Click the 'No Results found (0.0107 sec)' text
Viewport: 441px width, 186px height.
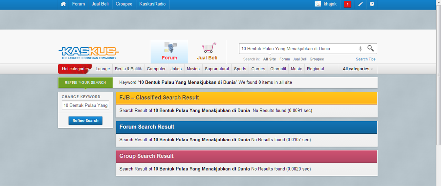(x=281, y=140)
